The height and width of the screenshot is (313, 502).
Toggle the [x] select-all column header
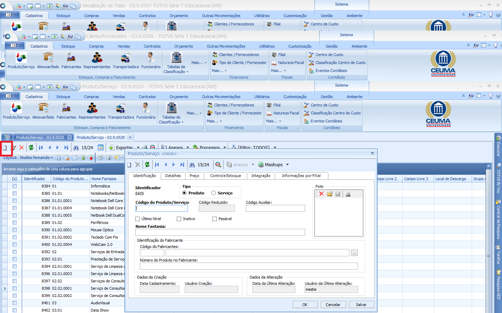(15, 179)
